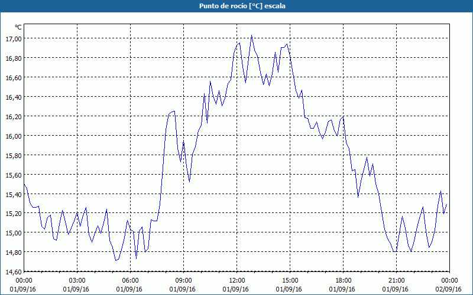473x295 pixels.
Task: Click the 15,60 y-axis label
Action: click(x=14, y=175)
